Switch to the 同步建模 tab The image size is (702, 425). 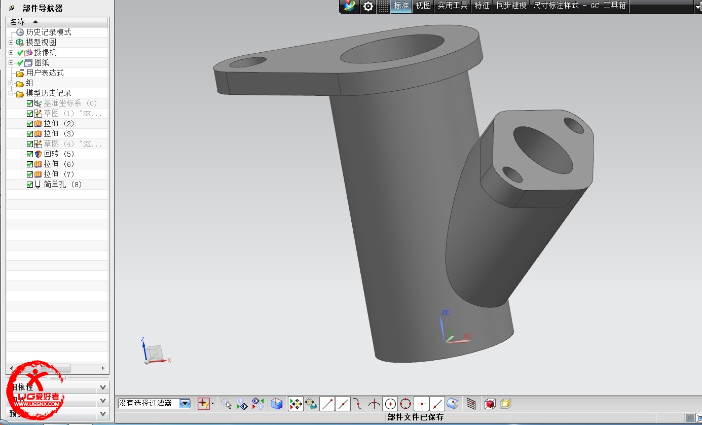pos(511,6)
